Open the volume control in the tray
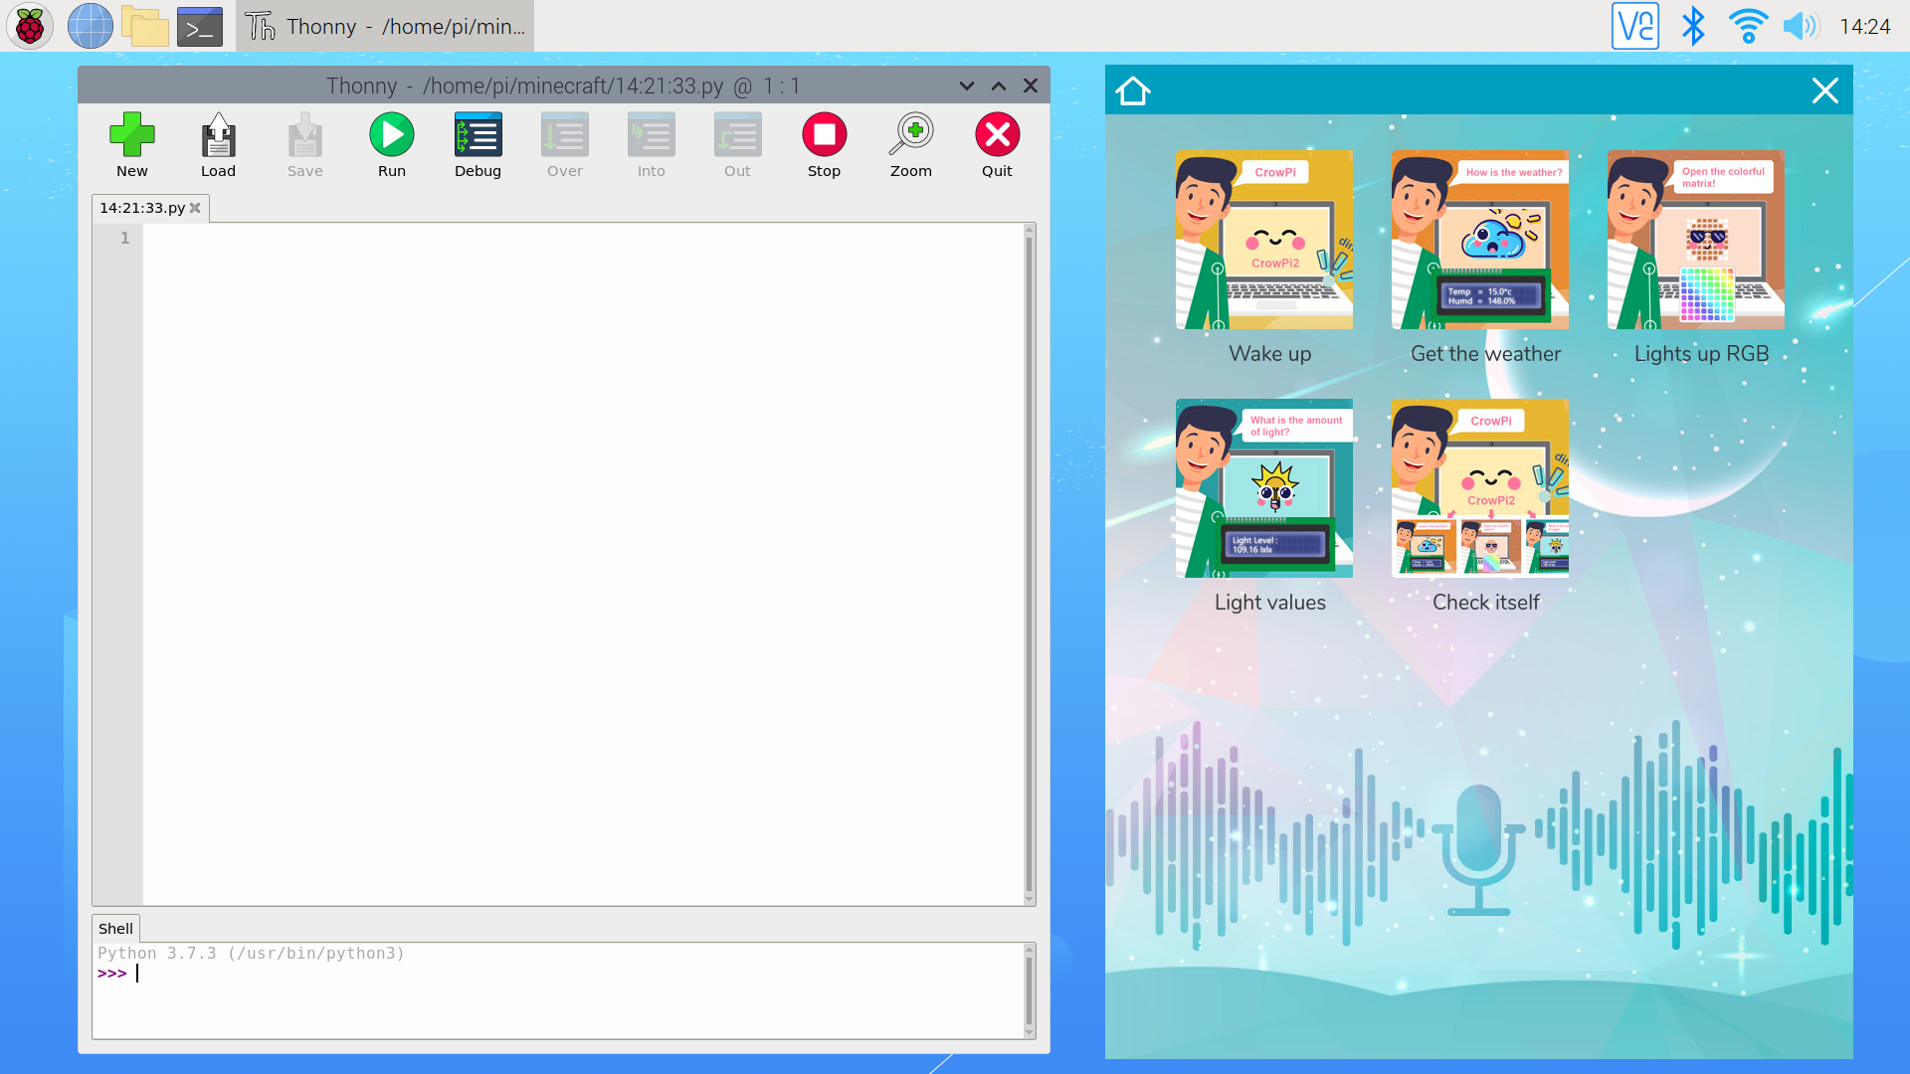 1801,26
